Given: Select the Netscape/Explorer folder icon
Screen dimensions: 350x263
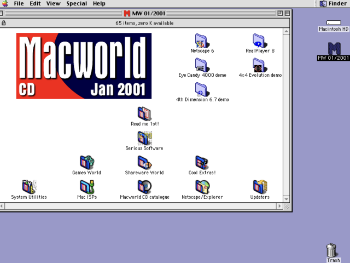Looking at the screenshot, I should tap(202, 187).
